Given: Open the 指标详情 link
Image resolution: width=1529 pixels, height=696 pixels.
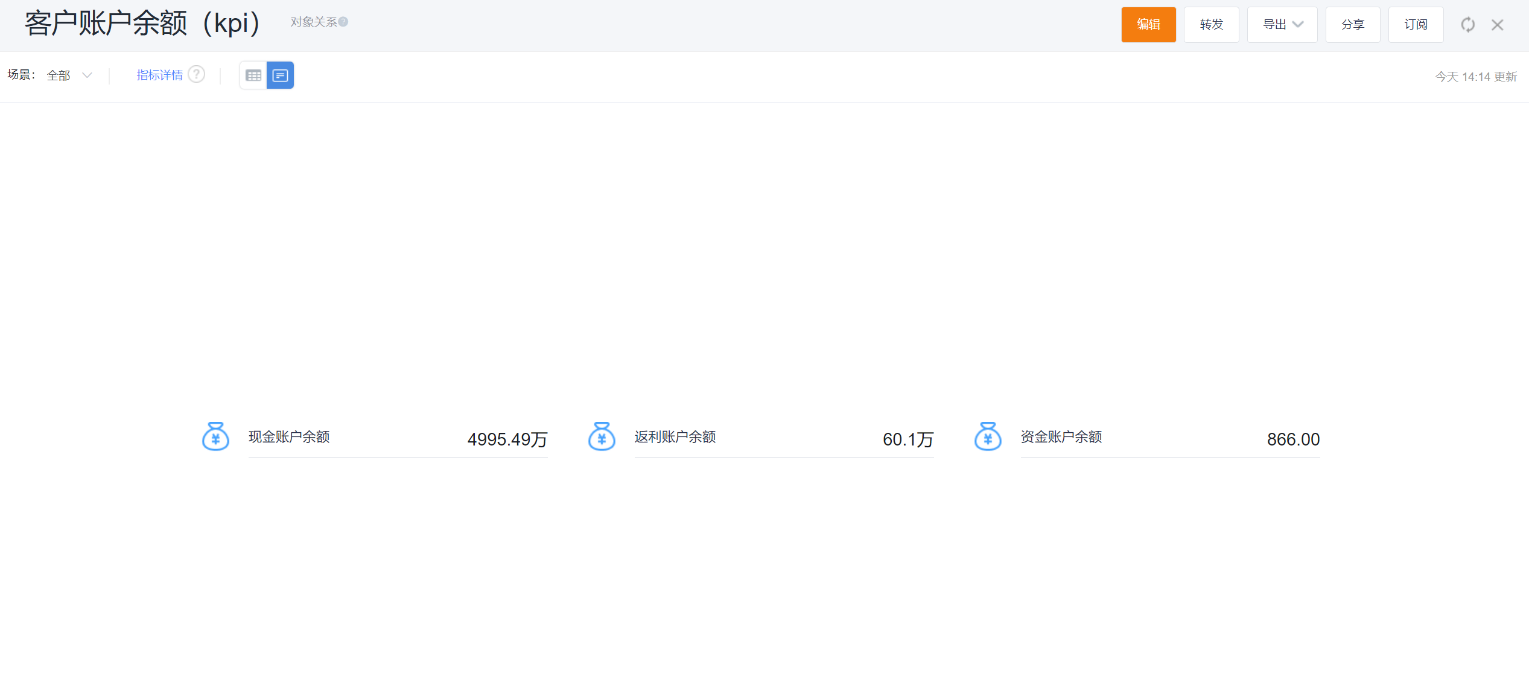Looking at the screenshot, I should click(159, 75).
